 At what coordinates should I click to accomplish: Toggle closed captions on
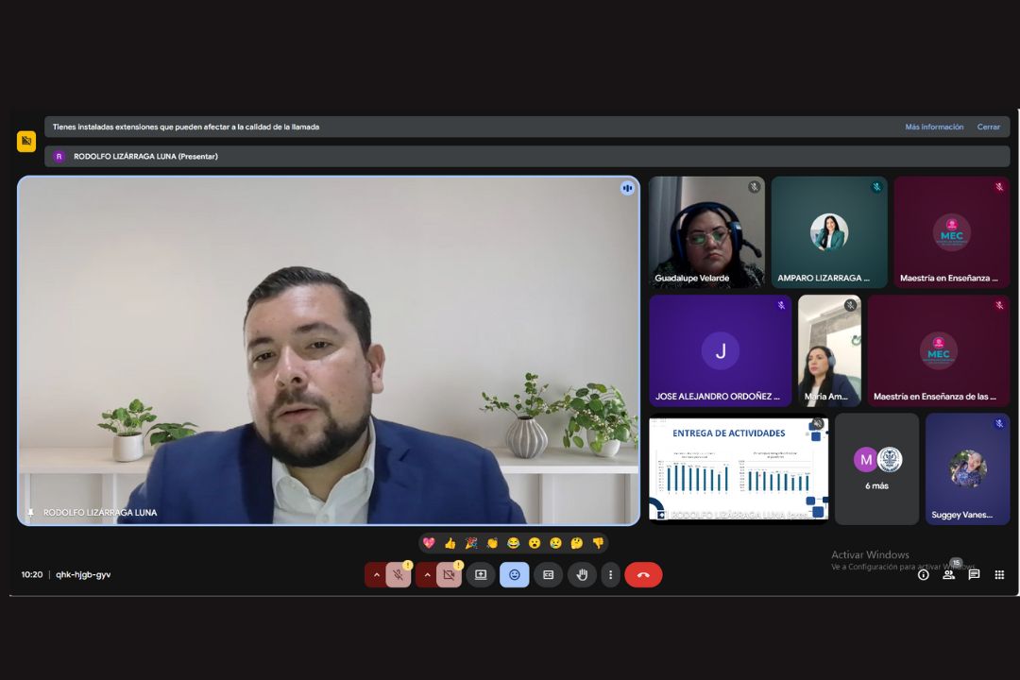click(548, 574)
